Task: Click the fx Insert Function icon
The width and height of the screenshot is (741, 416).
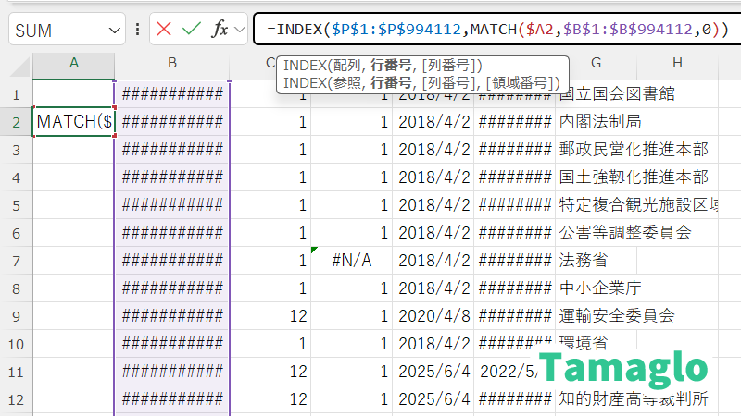Action: (x=220, y=29)
